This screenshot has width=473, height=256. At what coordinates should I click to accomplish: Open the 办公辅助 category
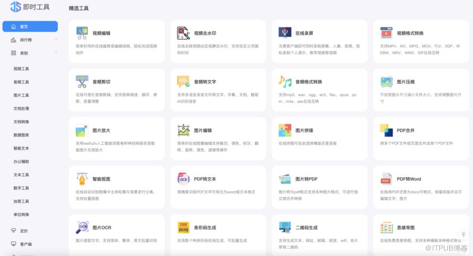tap(21, 161)
